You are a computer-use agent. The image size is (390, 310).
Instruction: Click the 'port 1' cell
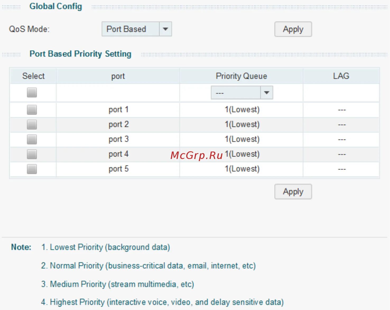click(x=118, y=110)
